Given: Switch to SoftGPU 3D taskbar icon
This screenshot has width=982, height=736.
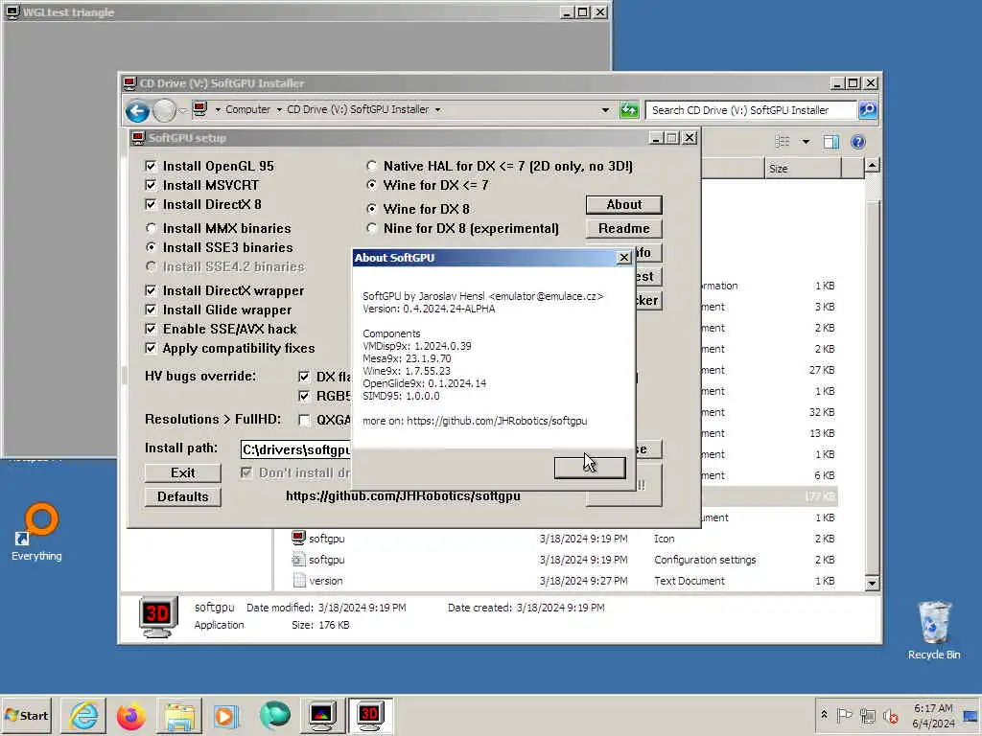Looking at the screenshot, I should tap(369, 715).
